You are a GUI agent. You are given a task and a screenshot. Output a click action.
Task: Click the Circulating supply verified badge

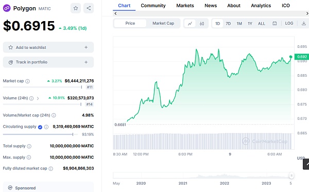[x=40, y=127]
